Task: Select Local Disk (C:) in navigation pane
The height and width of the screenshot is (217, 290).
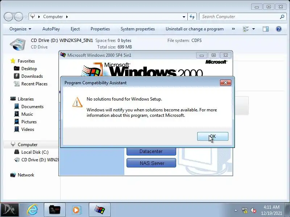Action: click(x=35, y=152)
